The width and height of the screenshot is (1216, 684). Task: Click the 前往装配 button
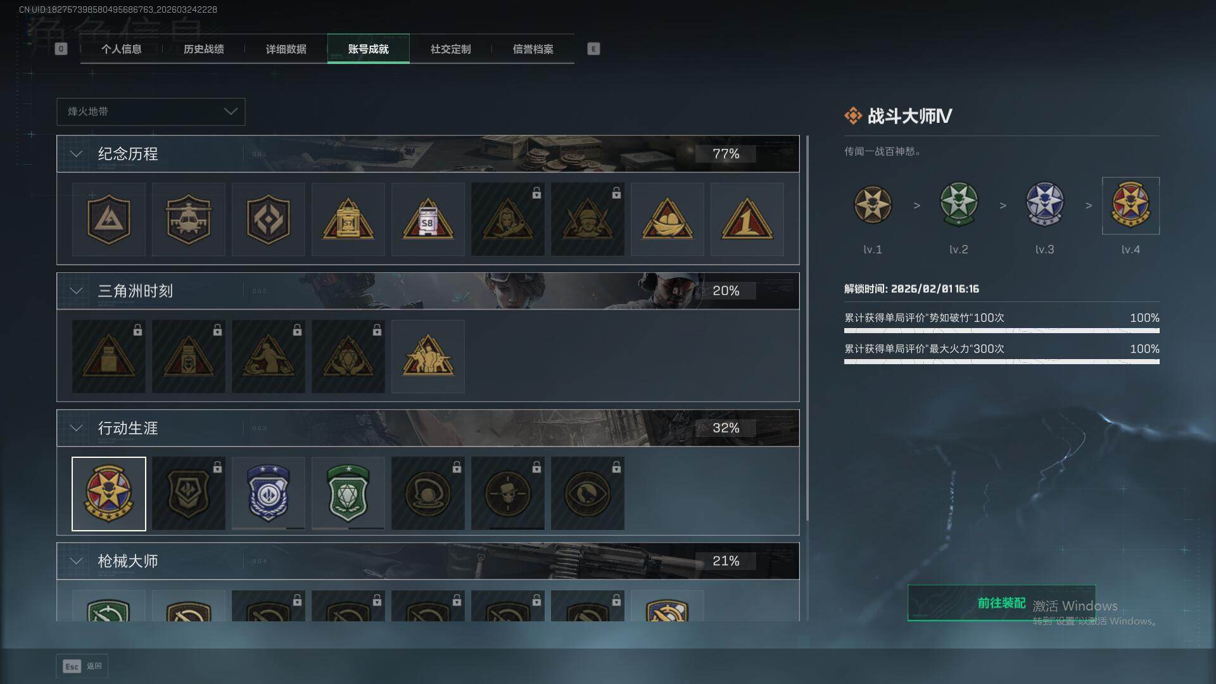coord(1001,603)
